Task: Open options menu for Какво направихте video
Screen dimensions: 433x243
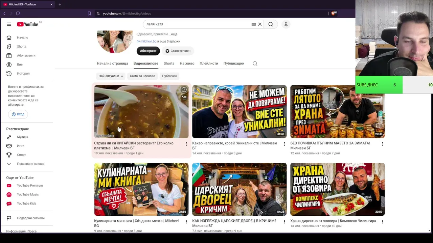Action: pyautogui.click(x=284, y=144)
